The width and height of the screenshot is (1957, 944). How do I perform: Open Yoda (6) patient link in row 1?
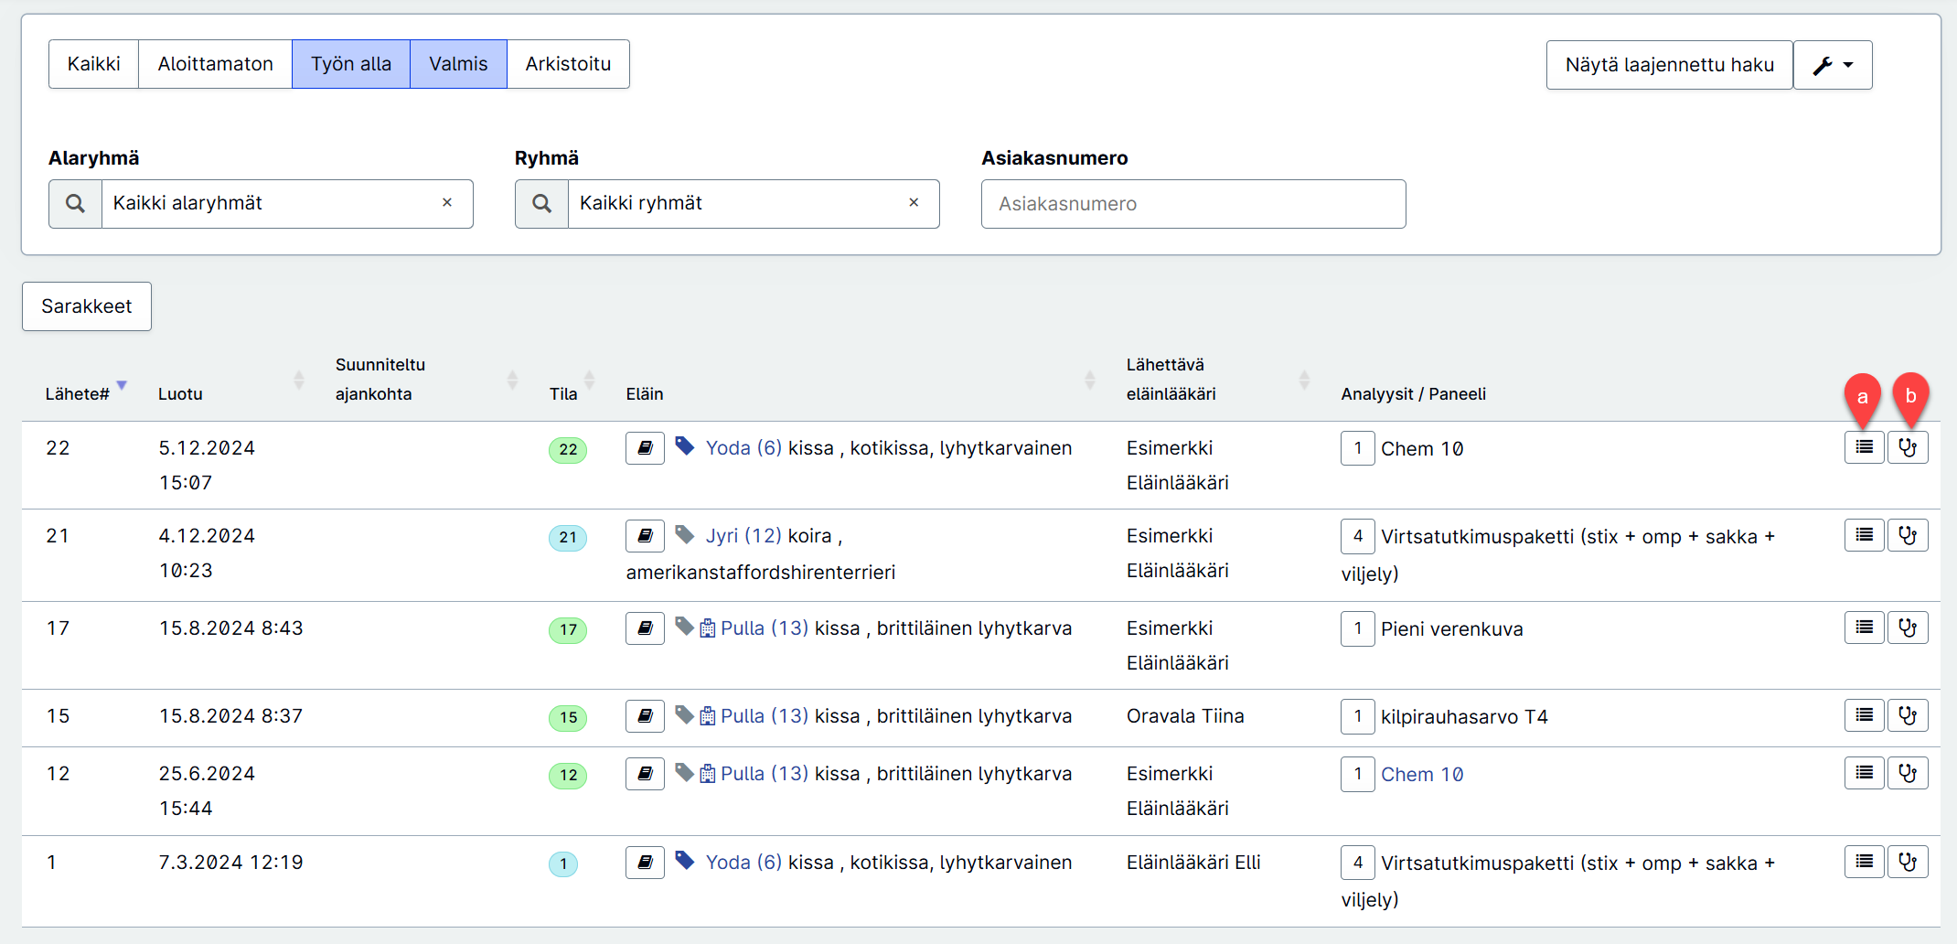pyautogui.click(x=743, y=863)
